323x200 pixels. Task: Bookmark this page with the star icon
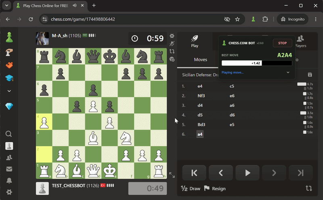point(237,19)
